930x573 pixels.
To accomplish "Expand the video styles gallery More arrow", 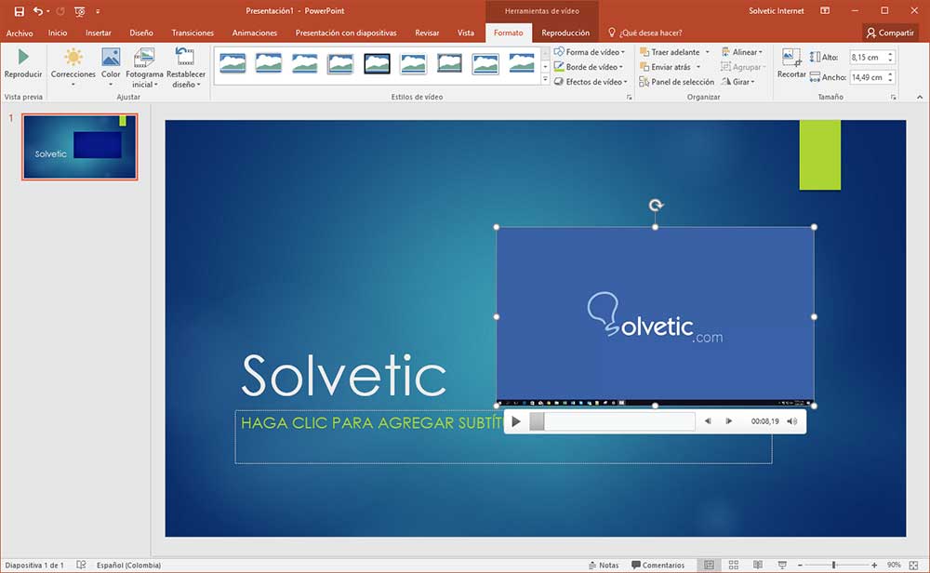I will 545,79.
